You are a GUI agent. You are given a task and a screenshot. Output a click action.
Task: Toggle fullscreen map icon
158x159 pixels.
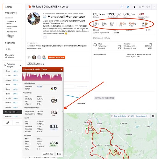click(x=153, y=116)
